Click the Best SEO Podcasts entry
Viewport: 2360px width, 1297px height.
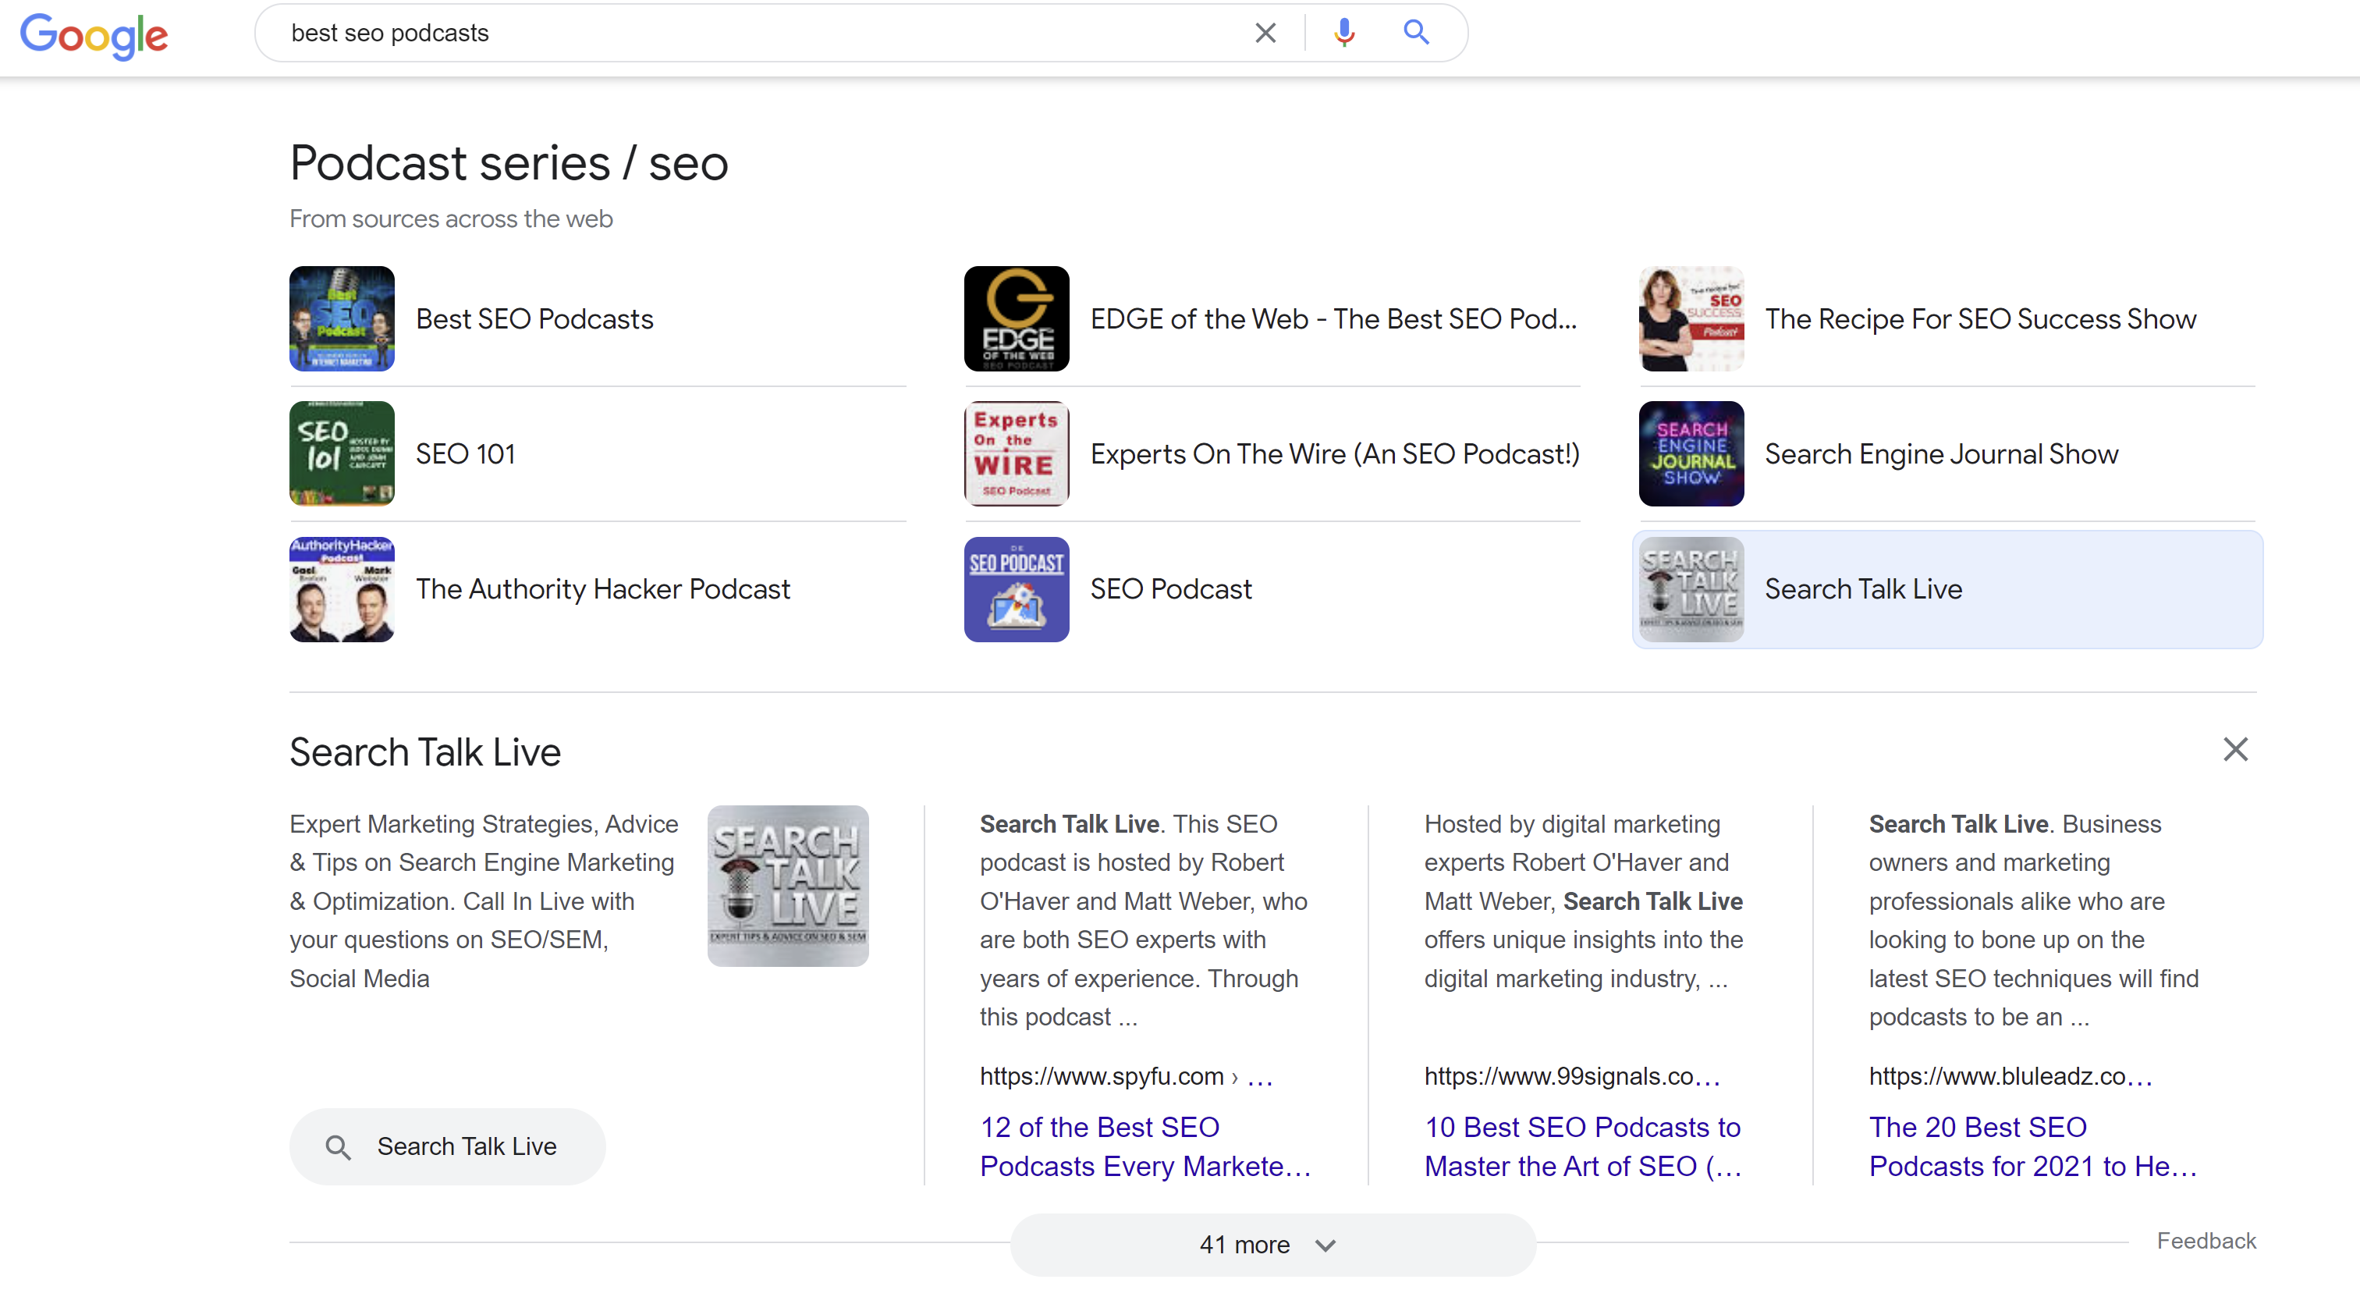click(x=534, y=319)
